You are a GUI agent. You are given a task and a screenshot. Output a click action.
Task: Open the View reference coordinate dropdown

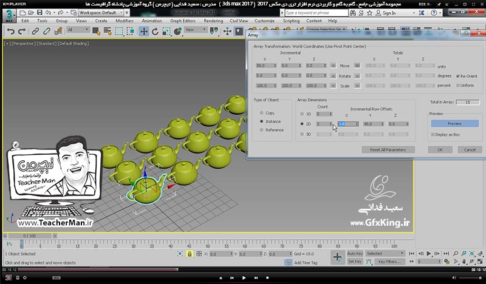(196, 30)
